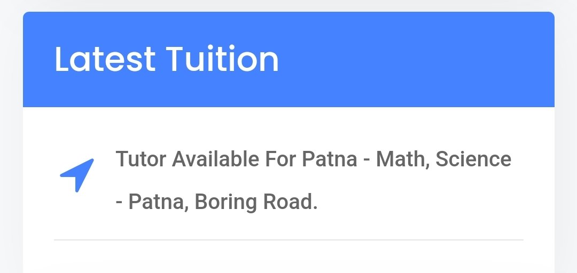Click empty blue header area right of title
577x273 pixels.
pyautogui.click(x=416, y=59)
